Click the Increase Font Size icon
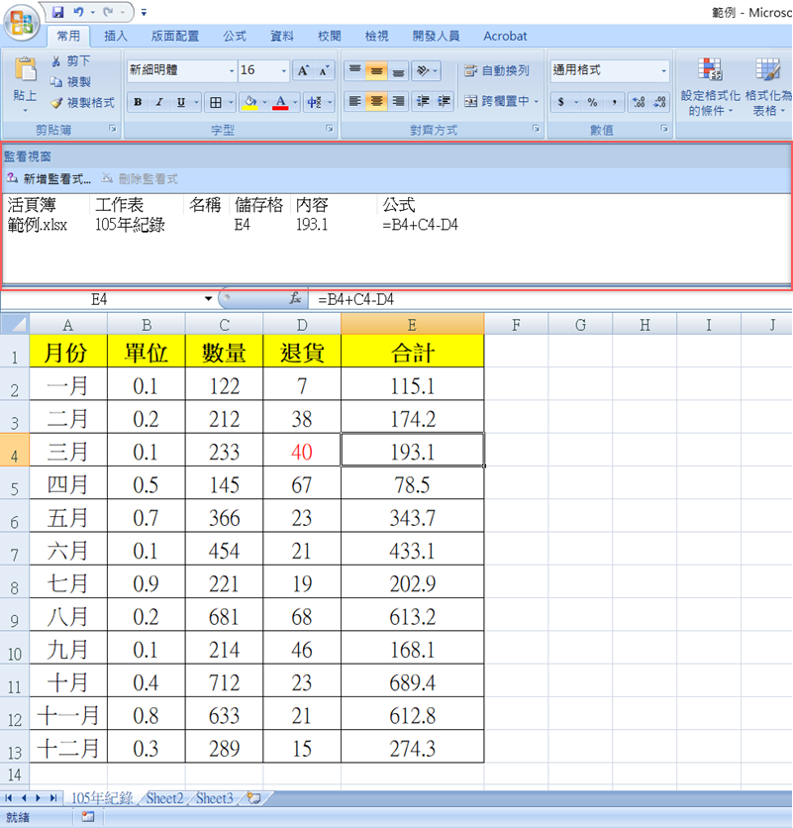Image resolution: width=793 pixels, height=828 pixels. (x=303, y=70)
